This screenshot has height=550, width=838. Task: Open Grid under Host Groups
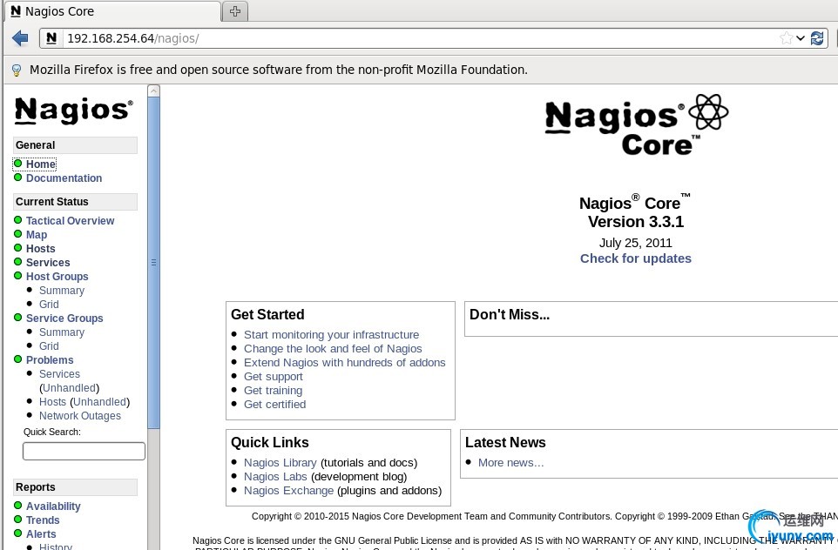click(x=49, y=305)
